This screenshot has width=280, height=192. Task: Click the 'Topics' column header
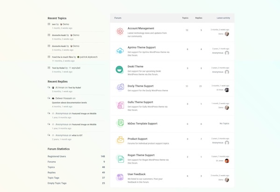tap(185, 18)
